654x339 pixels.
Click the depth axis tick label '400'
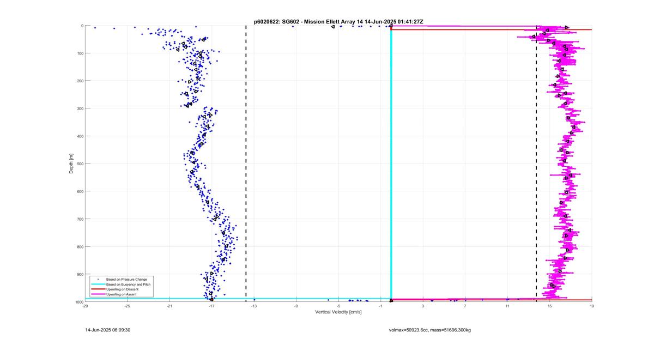coord(80,136)
